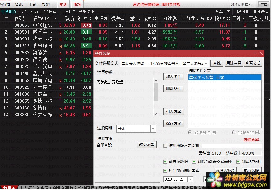Click the 选股入板块 button

[x=225, y=170]
